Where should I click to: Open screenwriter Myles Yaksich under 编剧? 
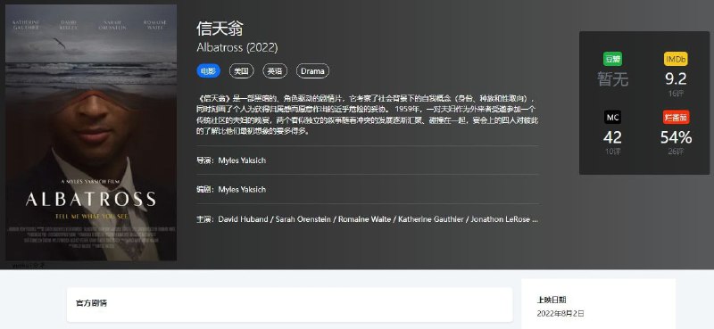(242, 189)
